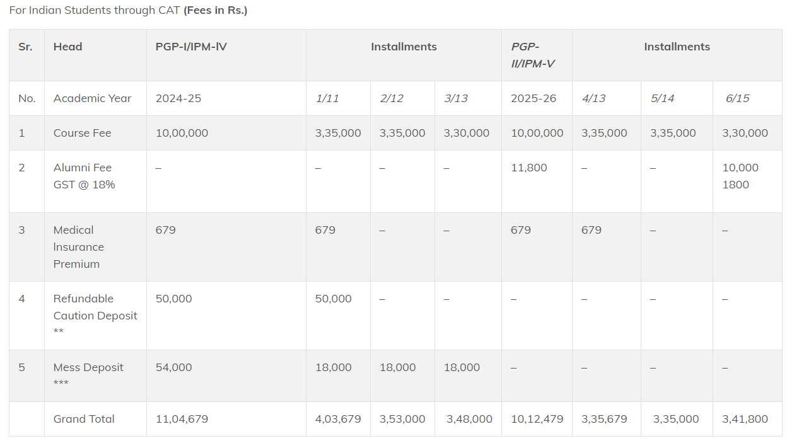This screenshot has height=441, width=787.
Task: Select the 'Alumni Fee GST @ 18%' cell
Action: tap(84, 176)
